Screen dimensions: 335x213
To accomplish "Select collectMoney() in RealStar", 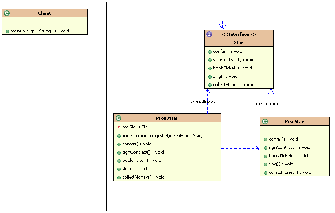I will [290, 172].
